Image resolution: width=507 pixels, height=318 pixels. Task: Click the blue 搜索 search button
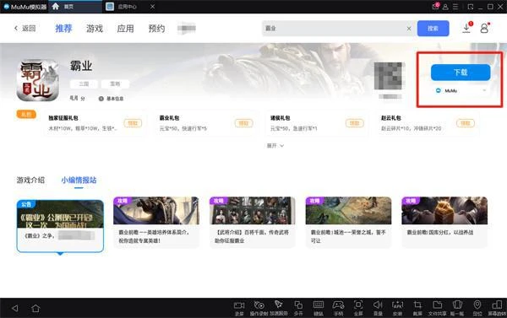pyautogui.click(x=433, y=29)
